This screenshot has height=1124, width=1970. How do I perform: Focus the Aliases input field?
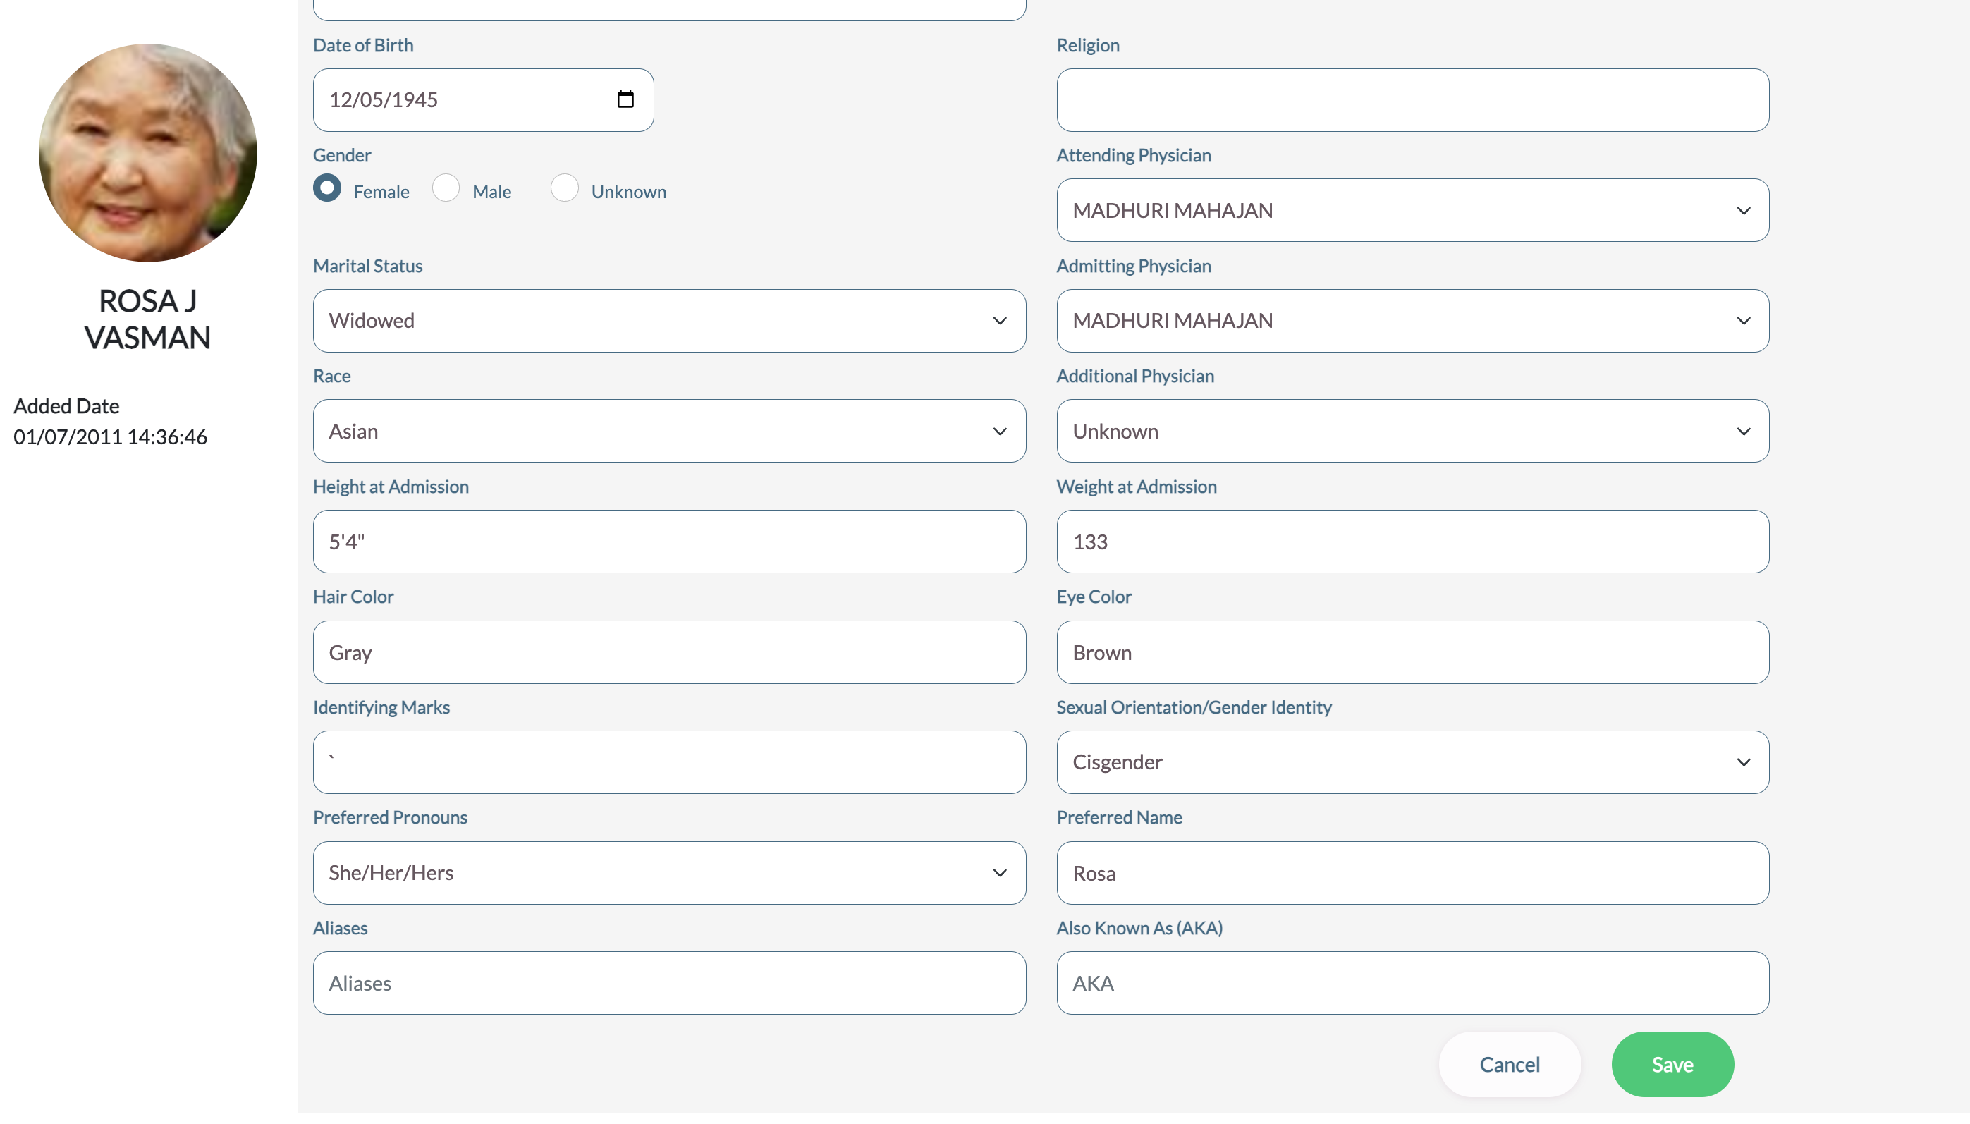[x=668, y=983]
